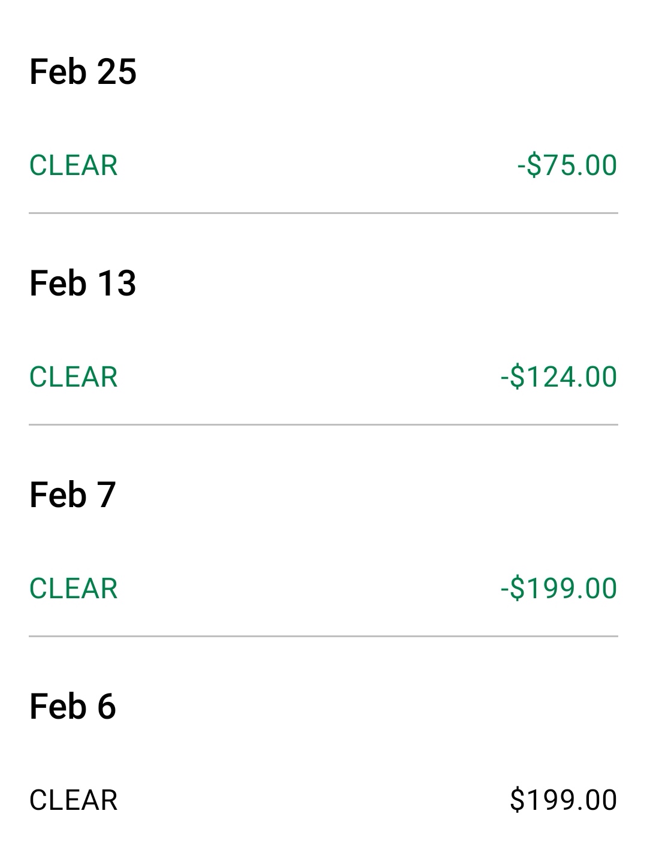The width and height of the screenshot is (647, 841).
Task: Click the divider line below Feb 7 transaction
Action: click(323, 636)
